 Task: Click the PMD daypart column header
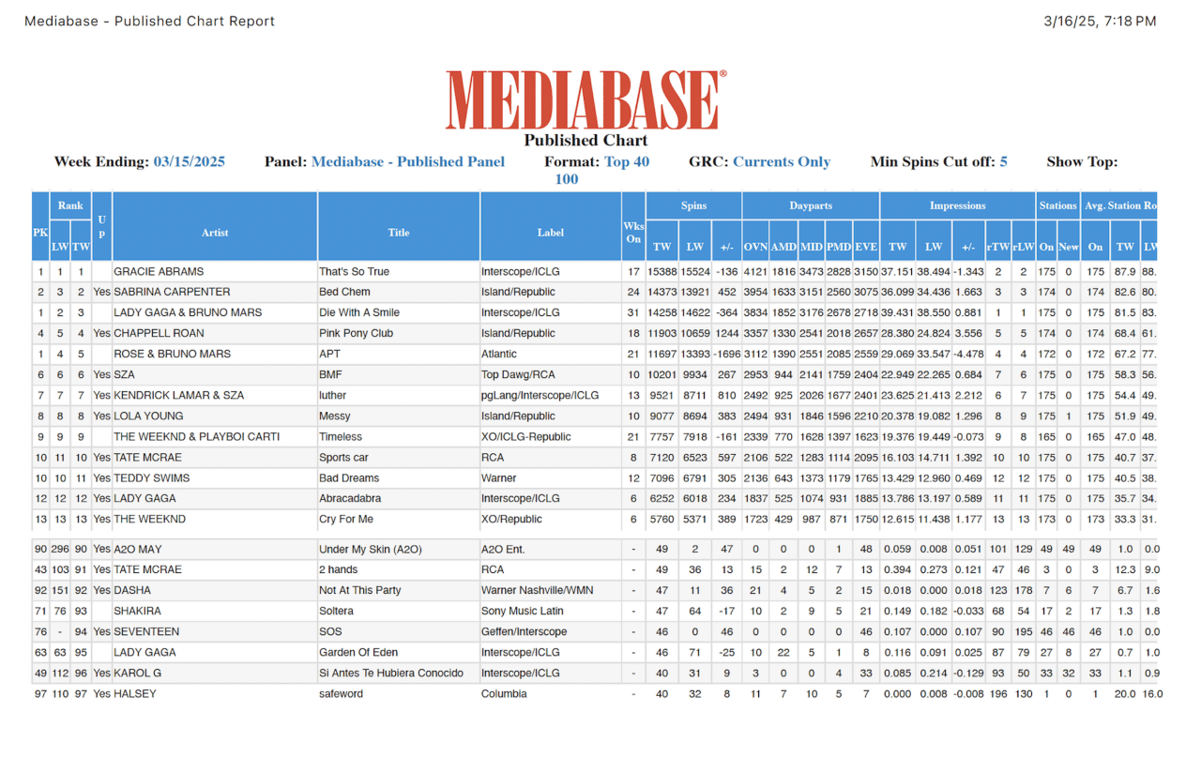839,247
